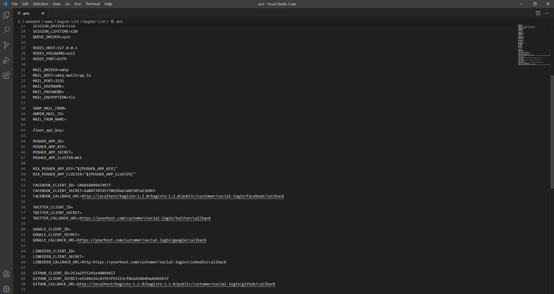This screenshot has width=554, height=294.
Task: Open the editor More Actions menu
Action: [x=547, y=13]
